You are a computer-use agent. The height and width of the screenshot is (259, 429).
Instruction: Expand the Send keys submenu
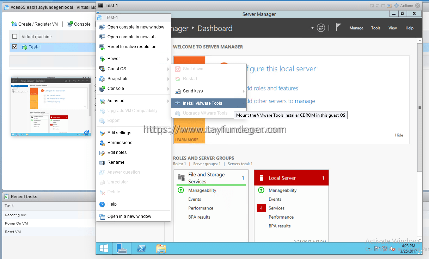point(209,91)
